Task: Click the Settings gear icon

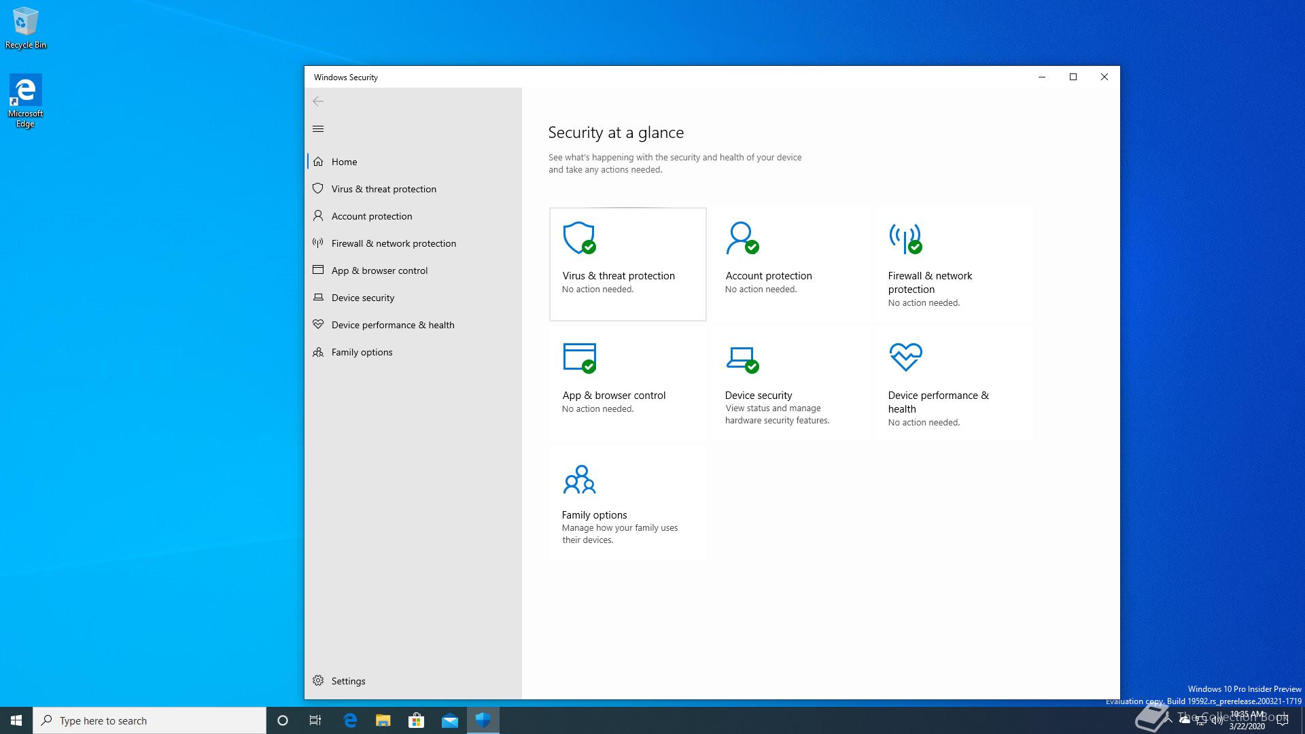Action: tap(318, 680)
